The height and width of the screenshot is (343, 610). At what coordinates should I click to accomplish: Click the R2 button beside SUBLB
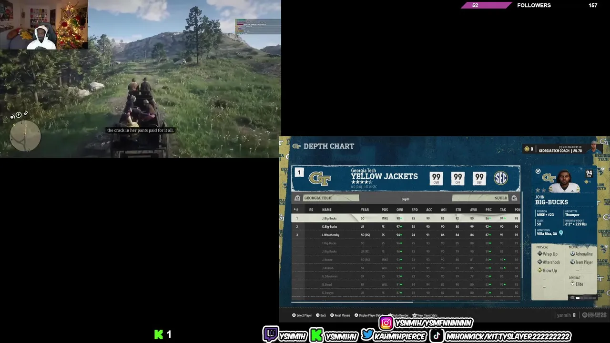pos(514,198)
